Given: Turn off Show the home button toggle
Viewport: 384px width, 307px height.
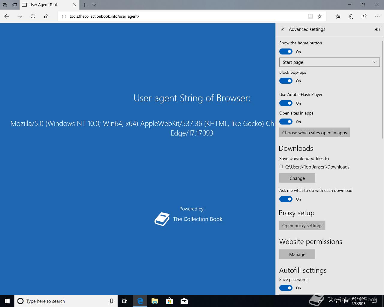Looking at the screenshot, I should [x=286, y=52].
